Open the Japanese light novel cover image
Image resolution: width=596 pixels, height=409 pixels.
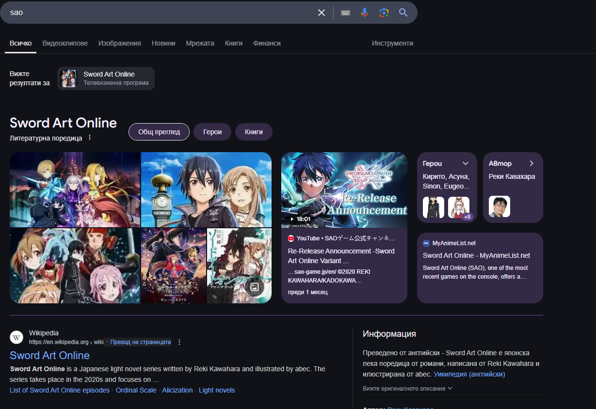[239, 266]
